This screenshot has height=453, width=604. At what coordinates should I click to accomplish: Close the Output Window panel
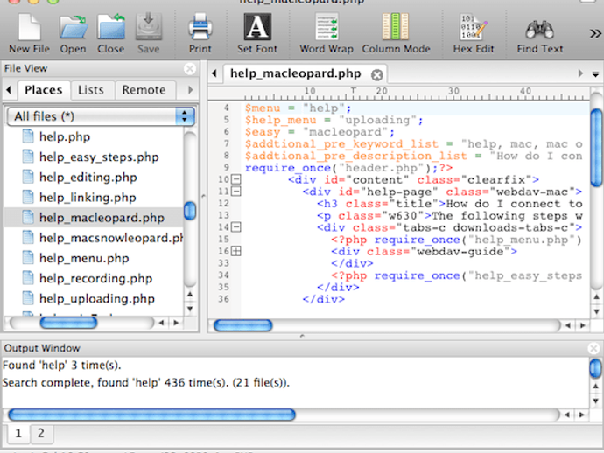[x=593, y=349]
